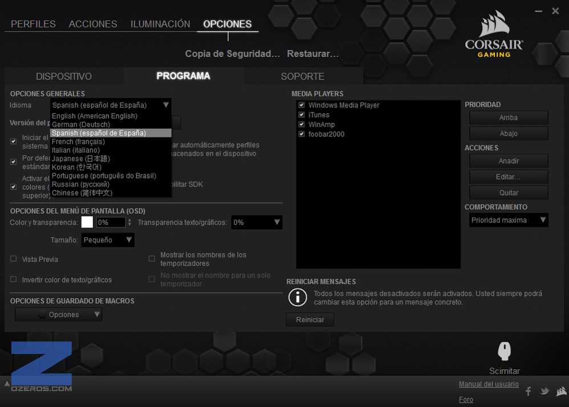Screen dimensions: 569x407
Task: Select the PROGRAMA sub-tab
Action: click(x=183, y=76)
